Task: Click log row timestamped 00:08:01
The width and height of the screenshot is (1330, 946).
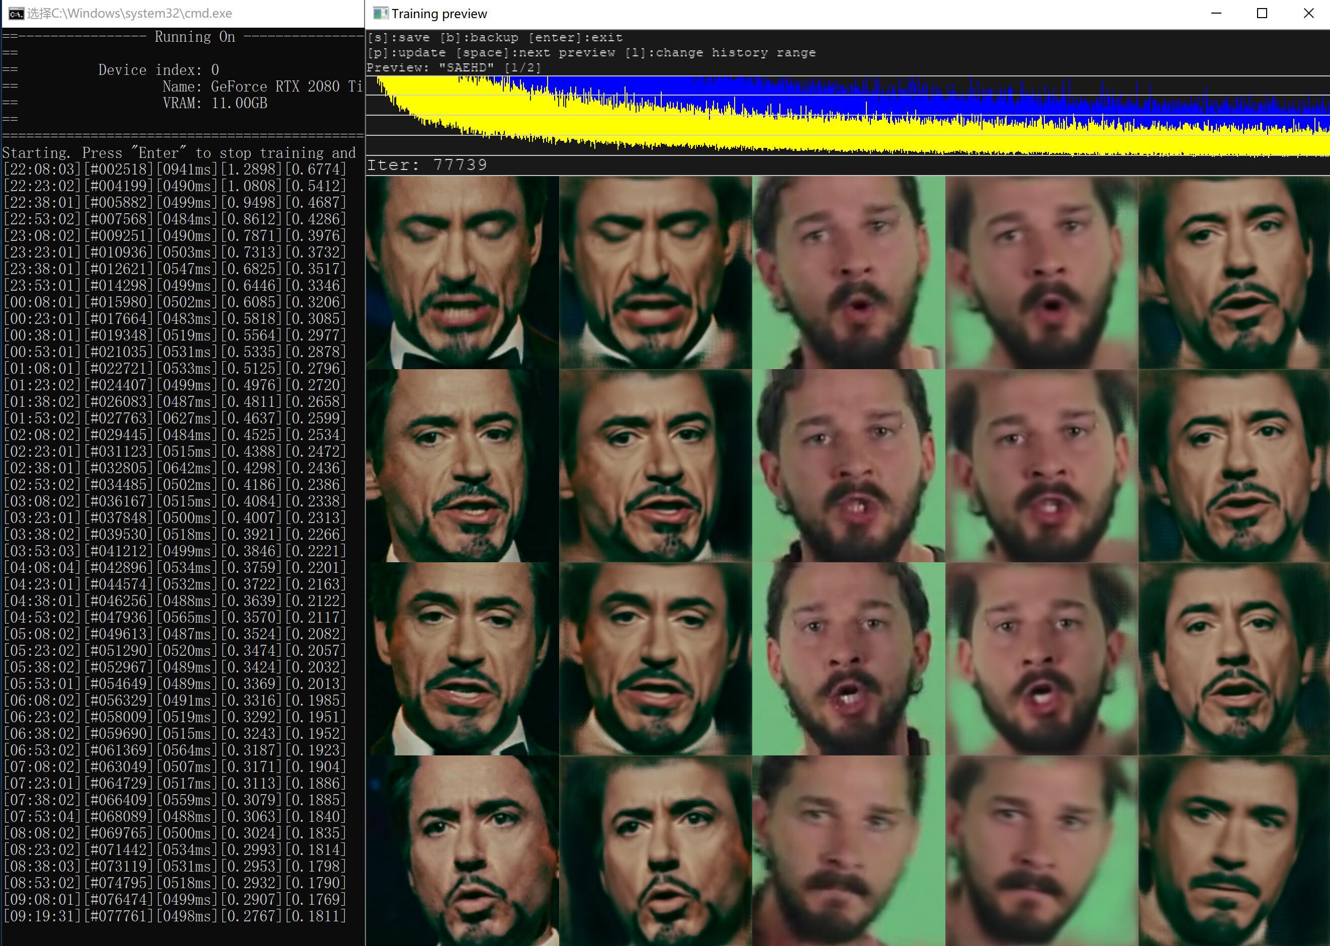Action: pyautogui.click(x=174, y=302)
